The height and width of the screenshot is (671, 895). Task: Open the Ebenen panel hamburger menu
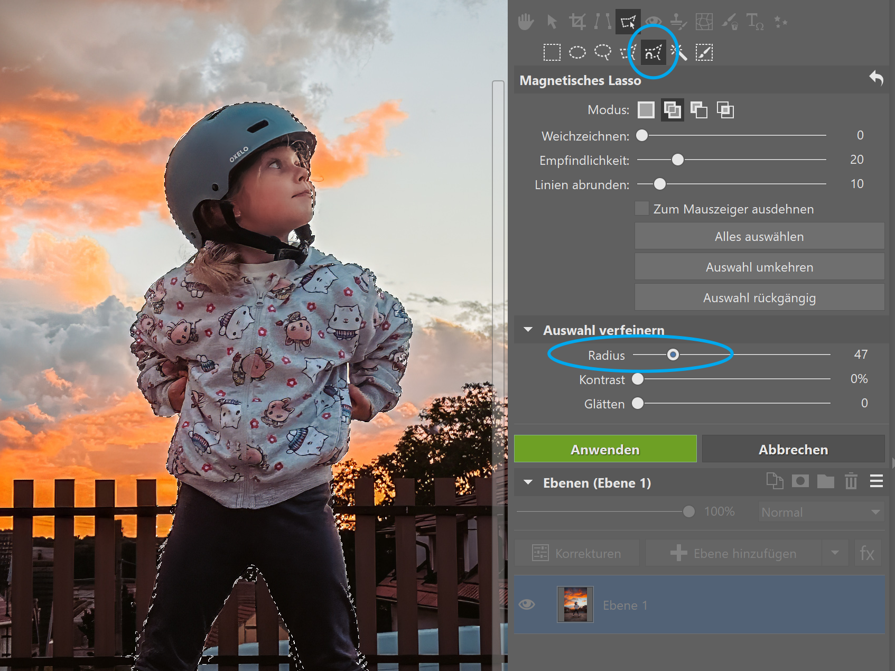(x=877, y=481)
